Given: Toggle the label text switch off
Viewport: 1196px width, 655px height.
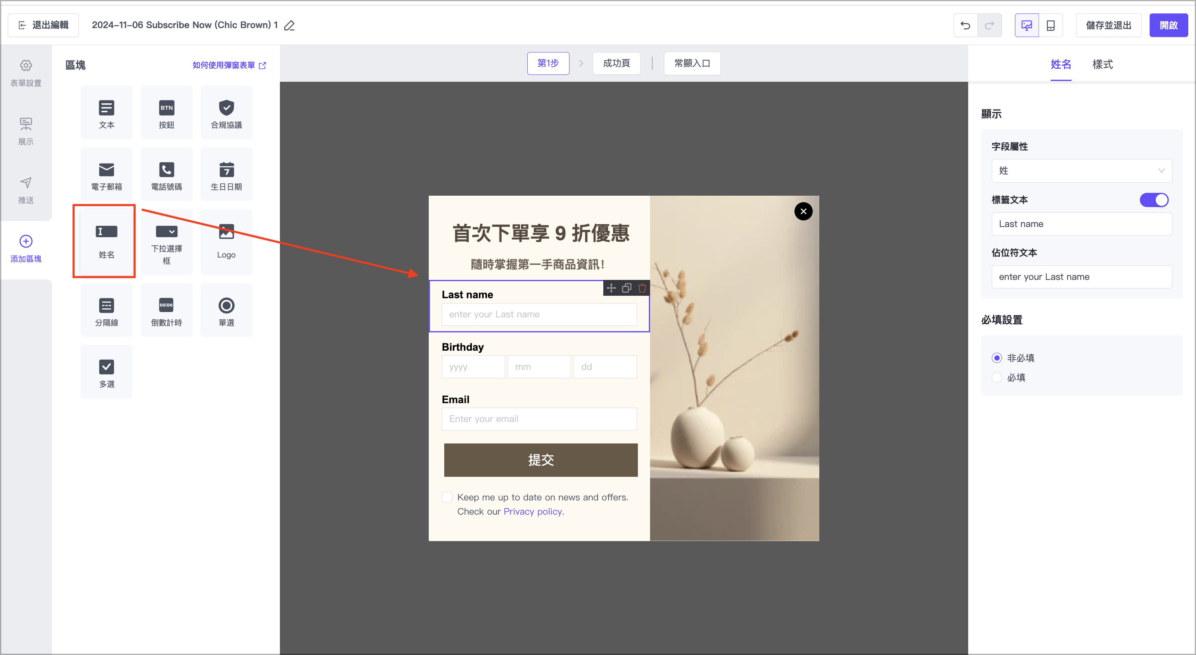Looking at the screenshot, I should coord(1154,200).
